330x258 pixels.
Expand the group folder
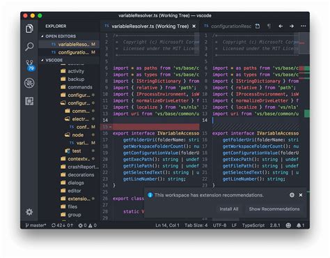coord(71,215)
